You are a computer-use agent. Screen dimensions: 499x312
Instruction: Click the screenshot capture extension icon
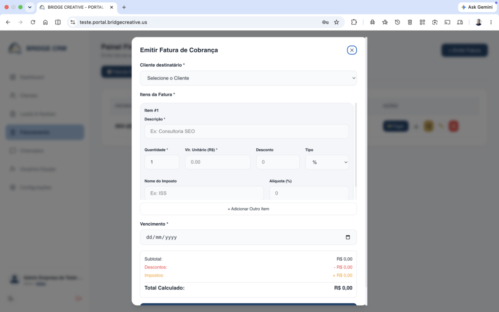435,22
